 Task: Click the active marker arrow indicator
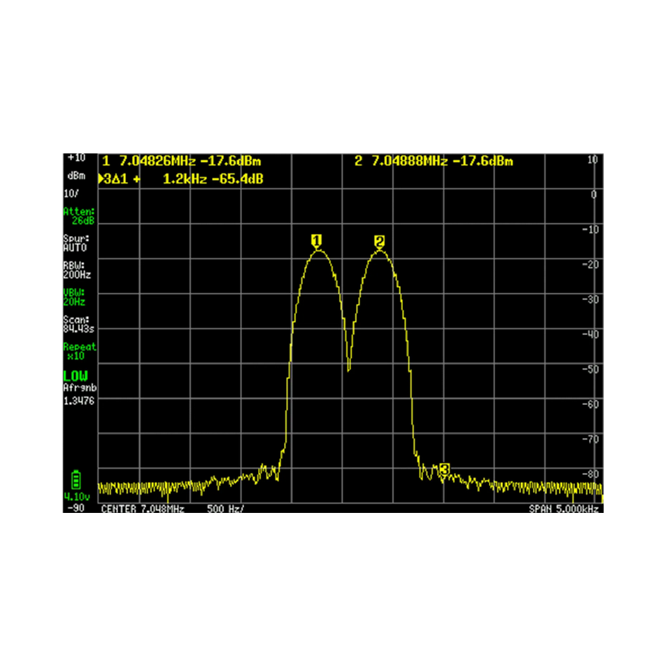(100, 179)
